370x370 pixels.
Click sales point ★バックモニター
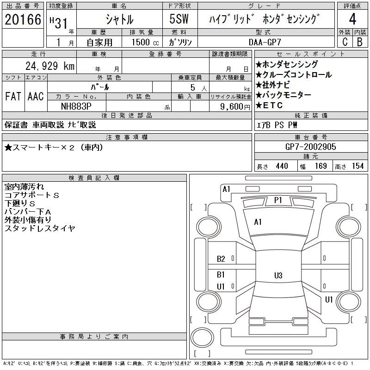click(x=283, y=95)
